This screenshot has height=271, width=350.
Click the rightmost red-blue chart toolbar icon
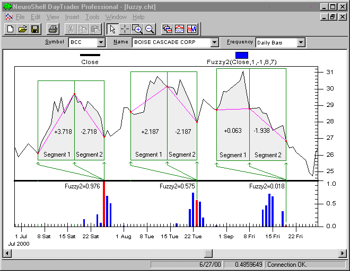point(192,29)
